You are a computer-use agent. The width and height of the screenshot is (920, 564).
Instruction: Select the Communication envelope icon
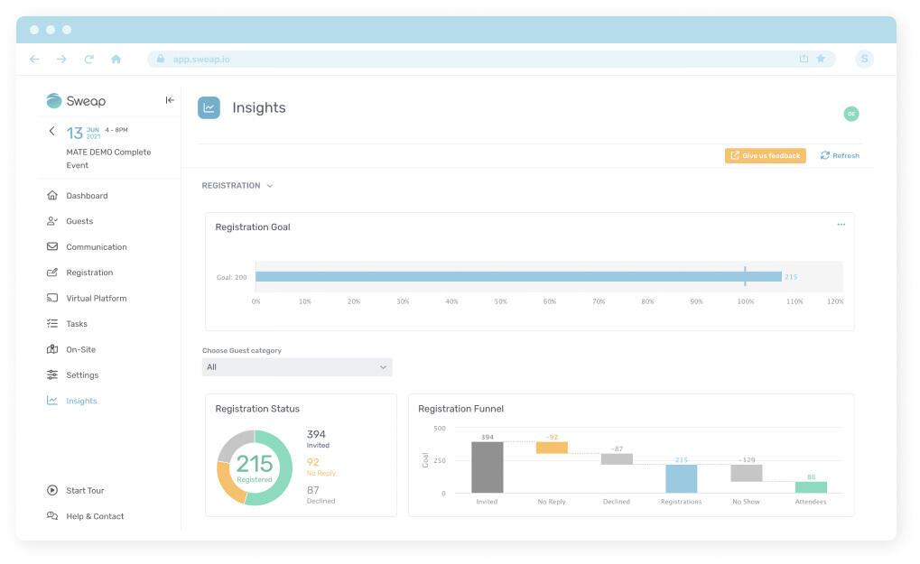pyautogui.click(x=51, y=246)
